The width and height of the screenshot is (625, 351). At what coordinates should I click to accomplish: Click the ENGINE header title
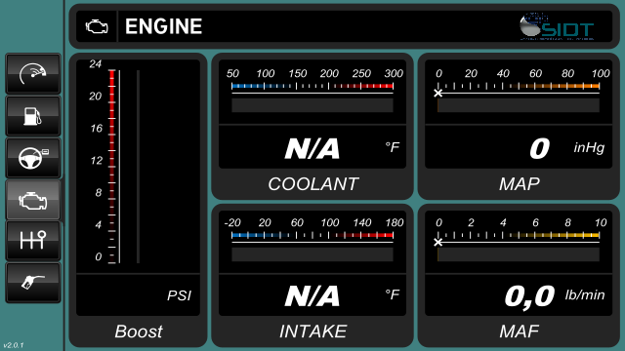163,26
